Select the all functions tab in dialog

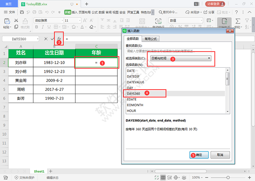(x=133, y=39)
